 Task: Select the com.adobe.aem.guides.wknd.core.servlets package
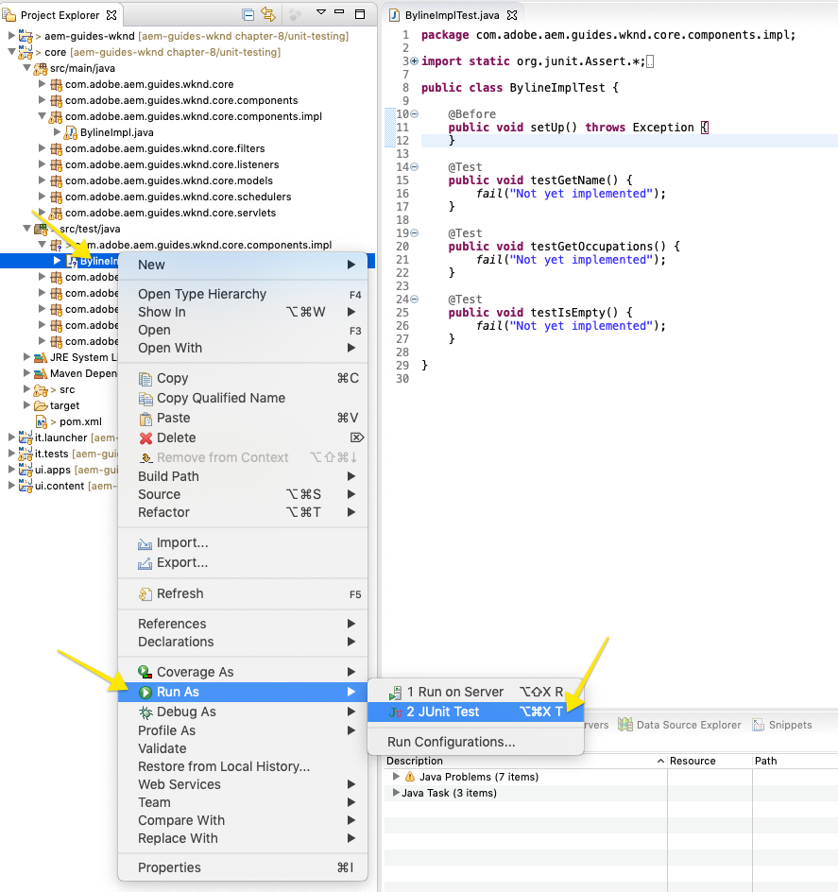point(170,213)
